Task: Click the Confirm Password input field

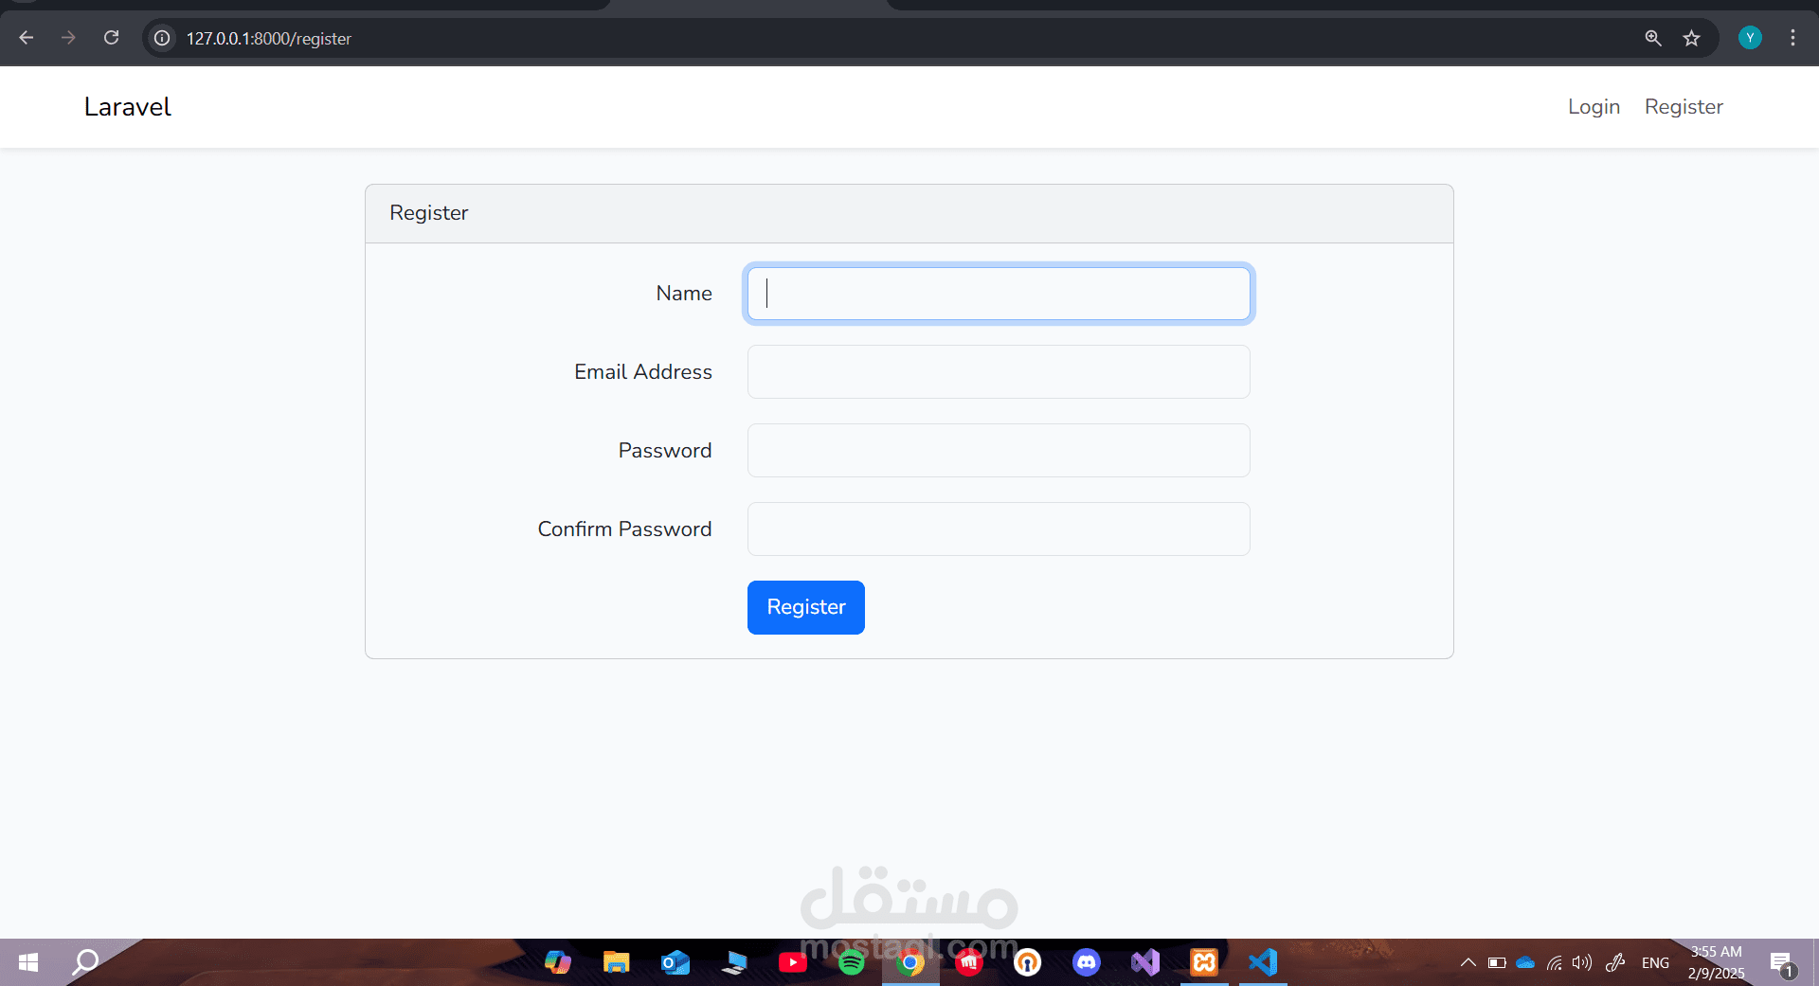Action: (x=999, y=529)
